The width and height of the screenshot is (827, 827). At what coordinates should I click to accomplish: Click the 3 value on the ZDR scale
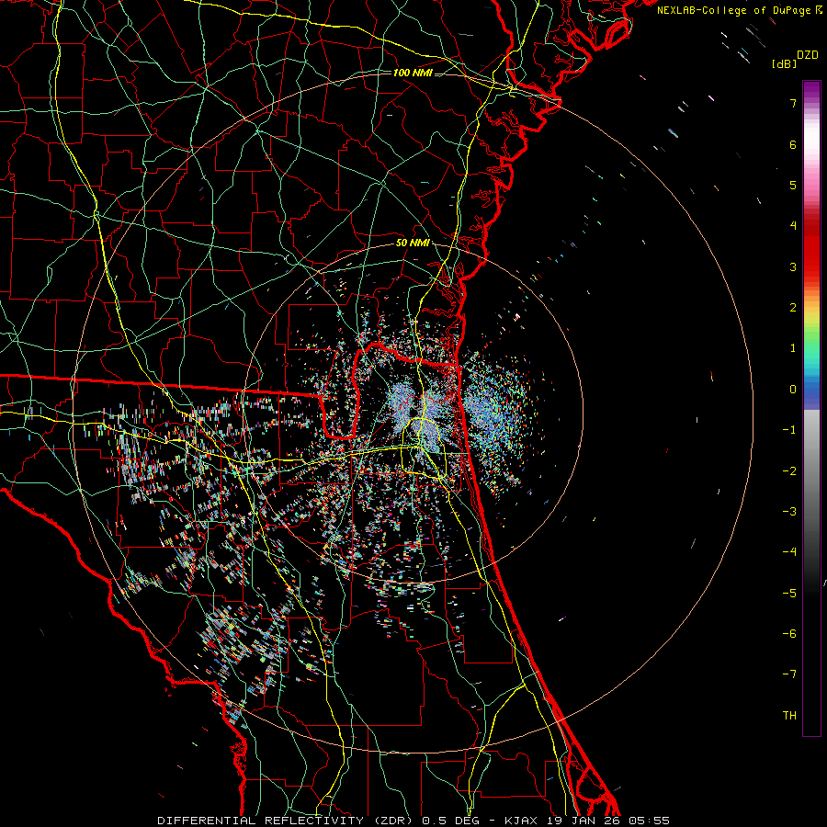coord(793,266)
